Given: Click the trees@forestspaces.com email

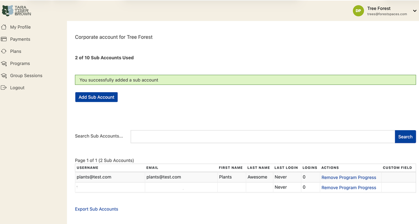Looking at the screenshot, I should tap(387, 14).
